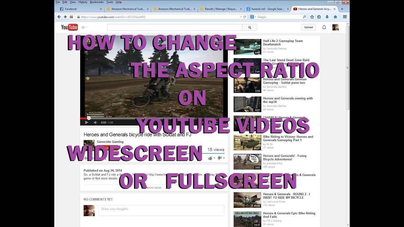Open the Firefox hamburger menu
Viewport: 404px width, 227px height.
coord(345,17)
